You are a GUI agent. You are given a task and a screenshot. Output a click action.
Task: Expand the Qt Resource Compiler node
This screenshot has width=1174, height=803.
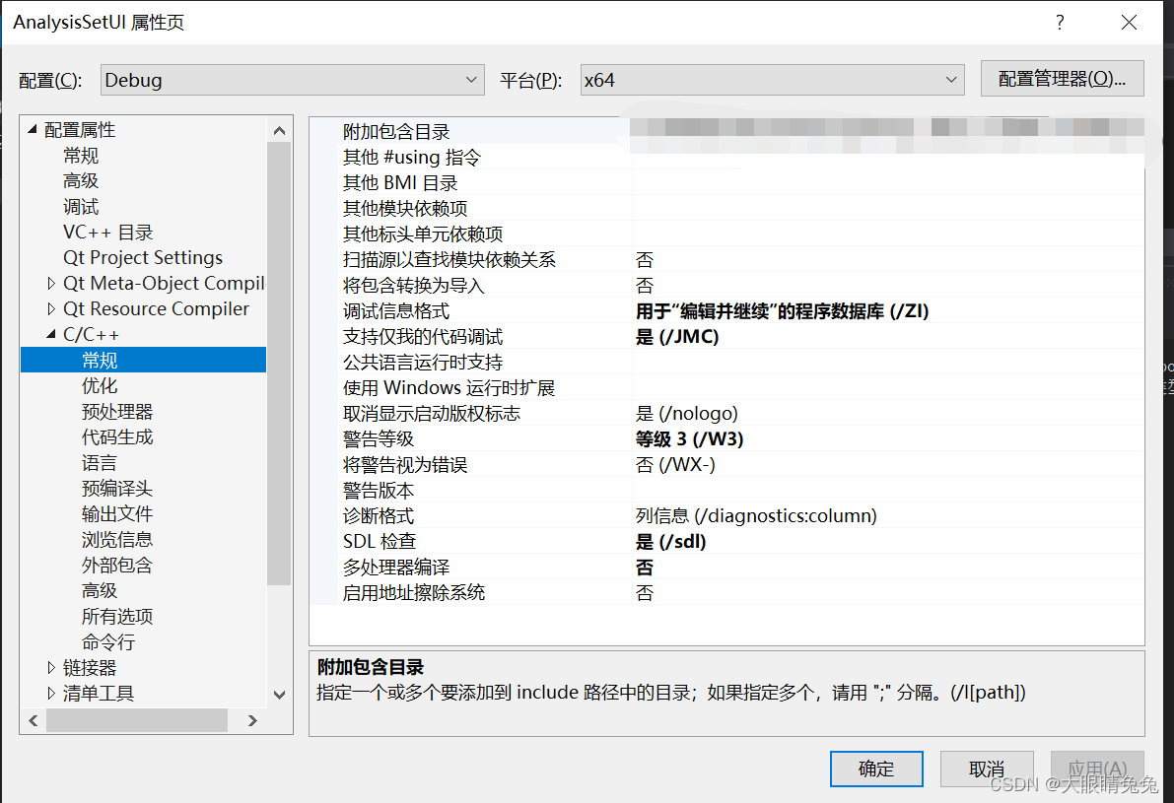[51, 309]
